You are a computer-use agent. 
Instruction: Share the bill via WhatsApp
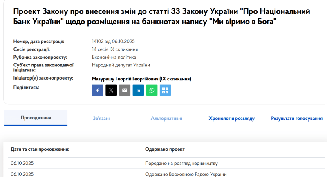152,90
